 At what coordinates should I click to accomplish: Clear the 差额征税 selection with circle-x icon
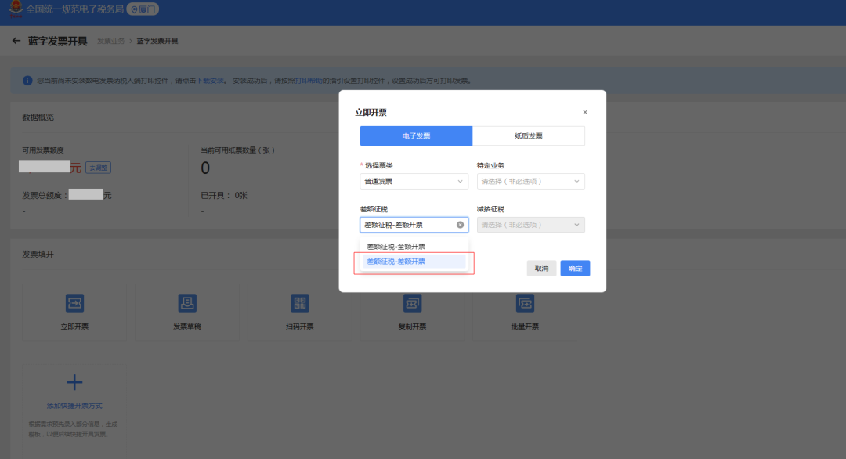pos(461,225)
